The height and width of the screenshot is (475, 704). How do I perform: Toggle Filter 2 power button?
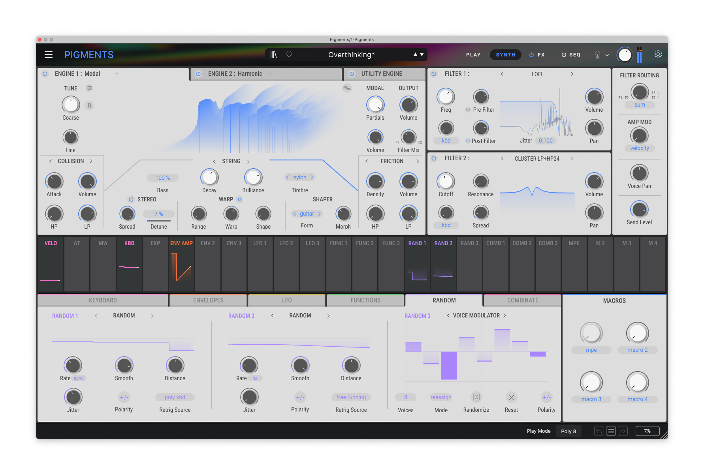434,158
